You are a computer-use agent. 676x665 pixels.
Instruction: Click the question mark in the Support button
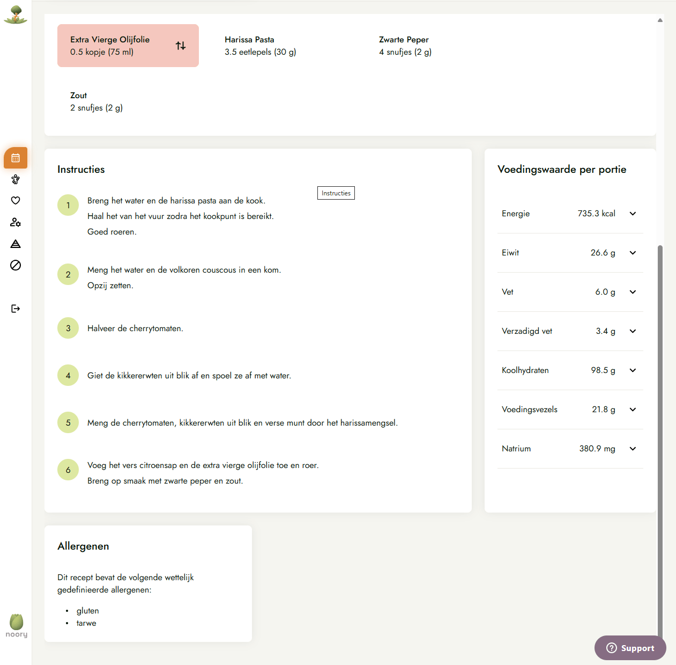coord(611,648)
